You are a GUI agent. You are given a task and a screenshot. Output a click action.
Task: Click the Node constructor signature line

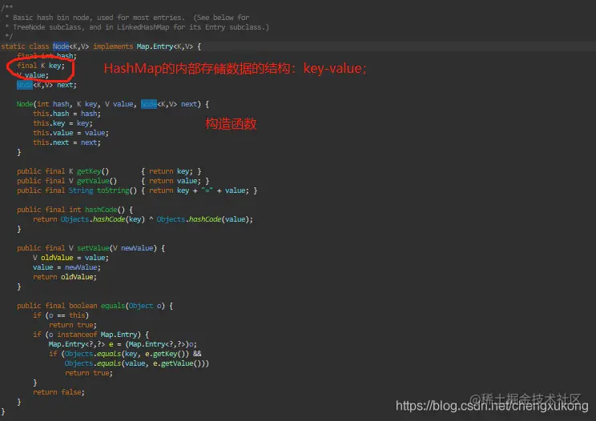113,104
